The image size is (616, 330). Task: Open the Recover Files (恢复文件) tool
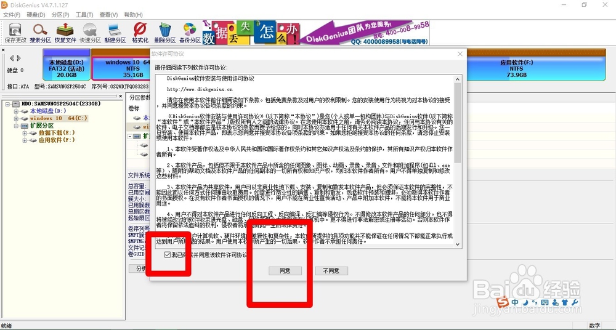[x=65, y=33]
